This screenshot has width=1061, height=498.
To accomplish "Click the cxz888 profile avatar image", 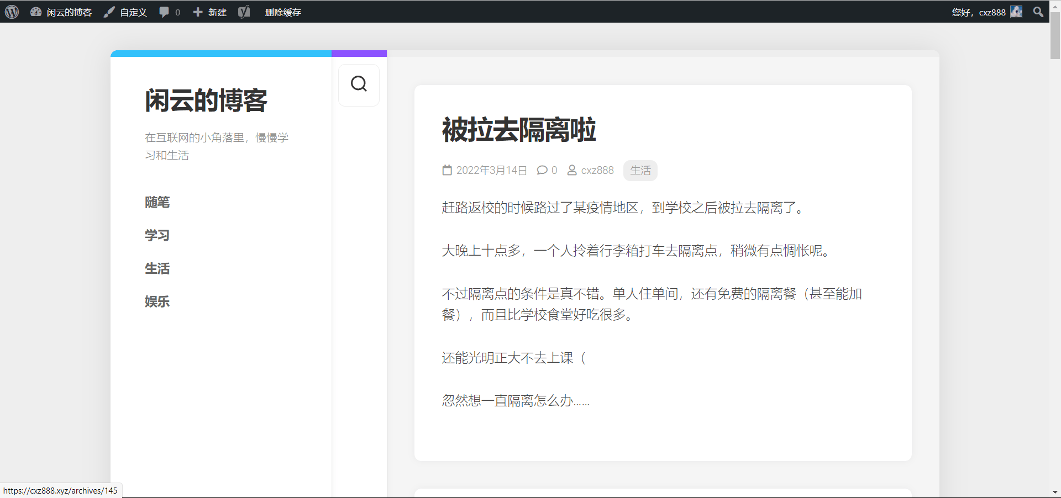I will [x=1017, y=12].
